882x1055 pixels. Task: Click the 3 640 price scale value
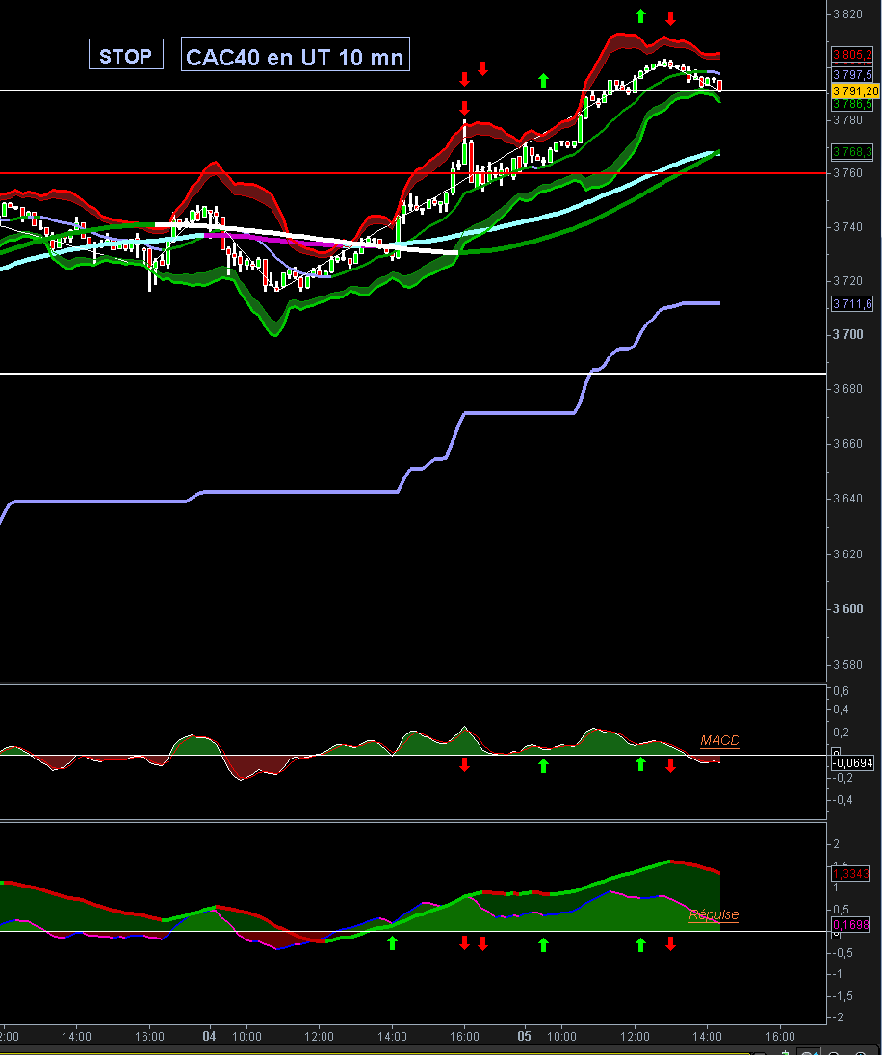tap(847, 499)
